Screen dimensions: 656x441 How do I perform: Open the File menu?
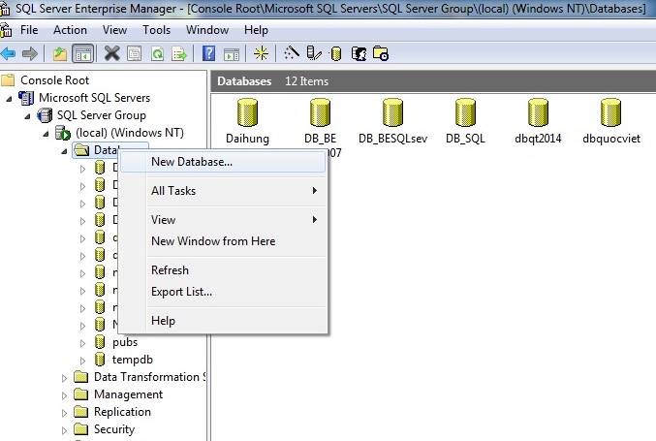point(29,30)
